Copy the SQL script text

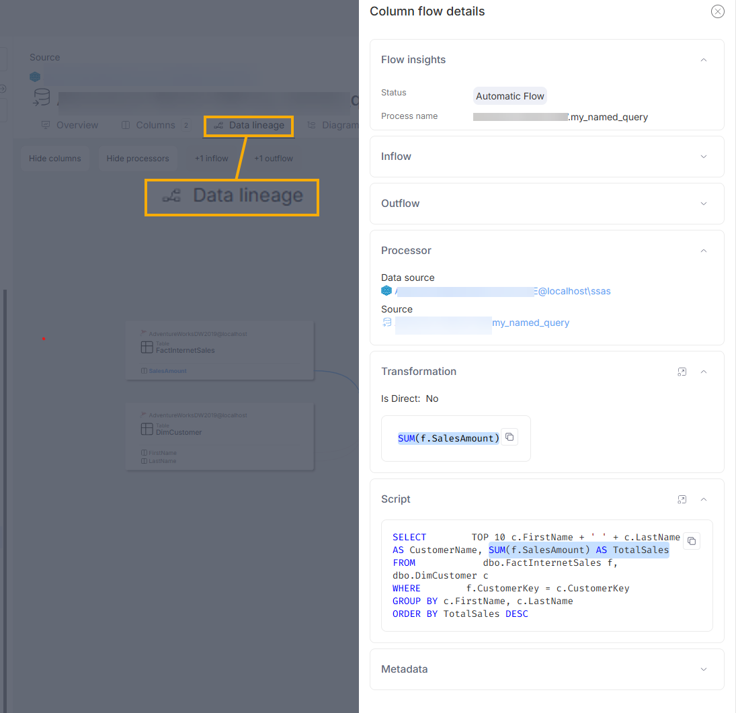692,541
